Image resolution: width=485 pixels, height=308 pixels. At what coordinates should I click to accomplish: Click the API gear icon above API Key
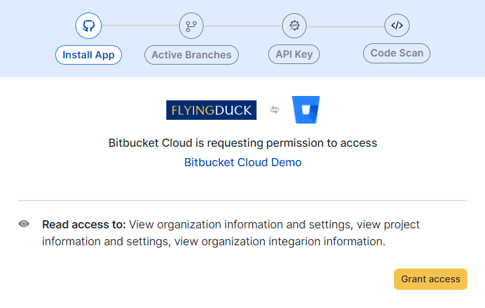(x=294, y=26)
